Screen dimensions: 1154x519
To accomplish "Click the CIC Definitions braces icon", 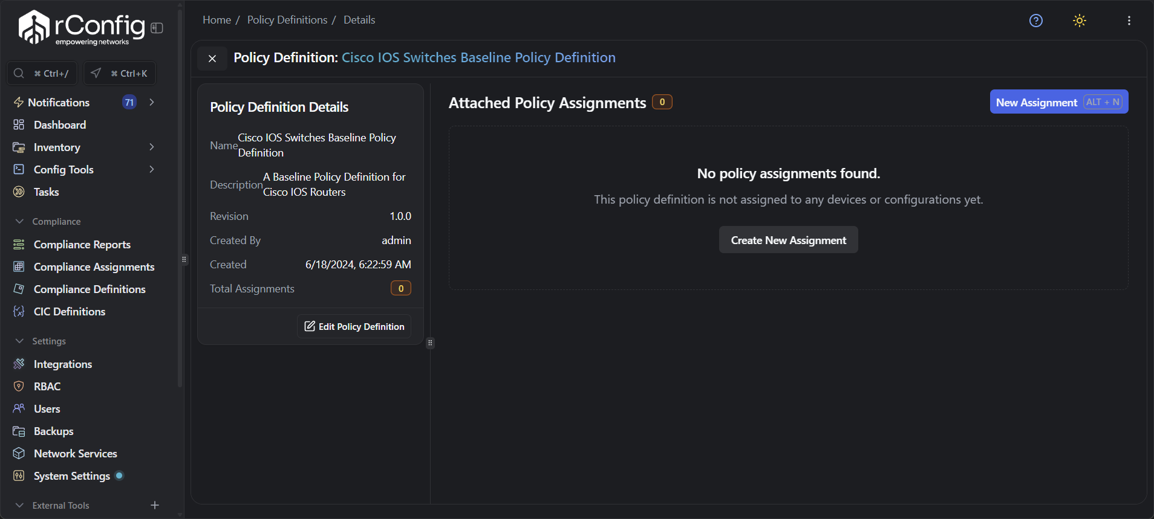I will [x=19, y=311].
